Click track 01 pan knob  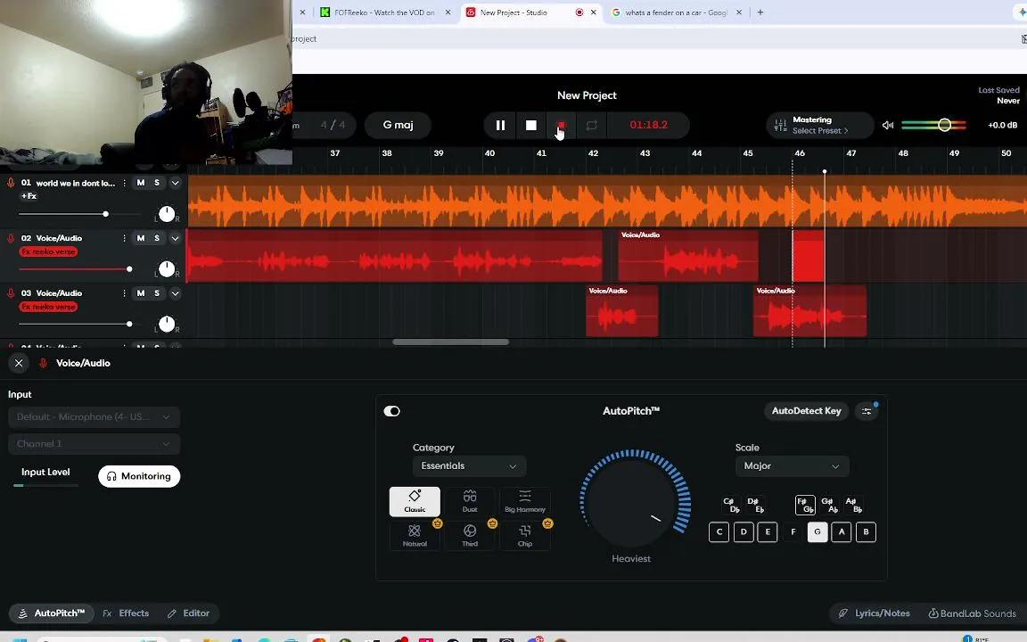coord(167,214)
